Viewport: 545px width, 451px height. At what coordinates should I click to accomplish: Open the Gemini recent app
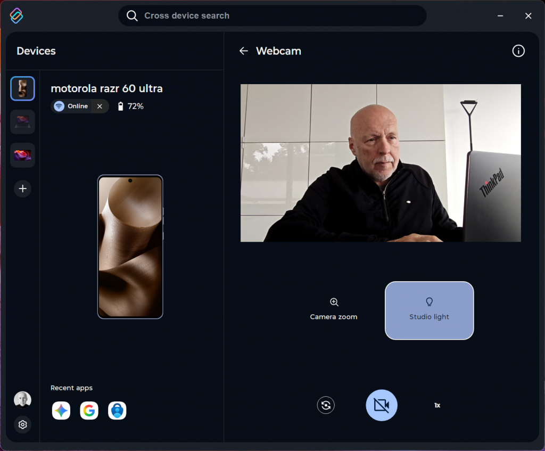[61, 411]
